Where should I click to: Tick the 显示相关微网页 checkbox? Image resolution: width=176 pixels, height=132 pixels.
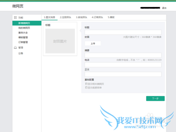[86, 84]
